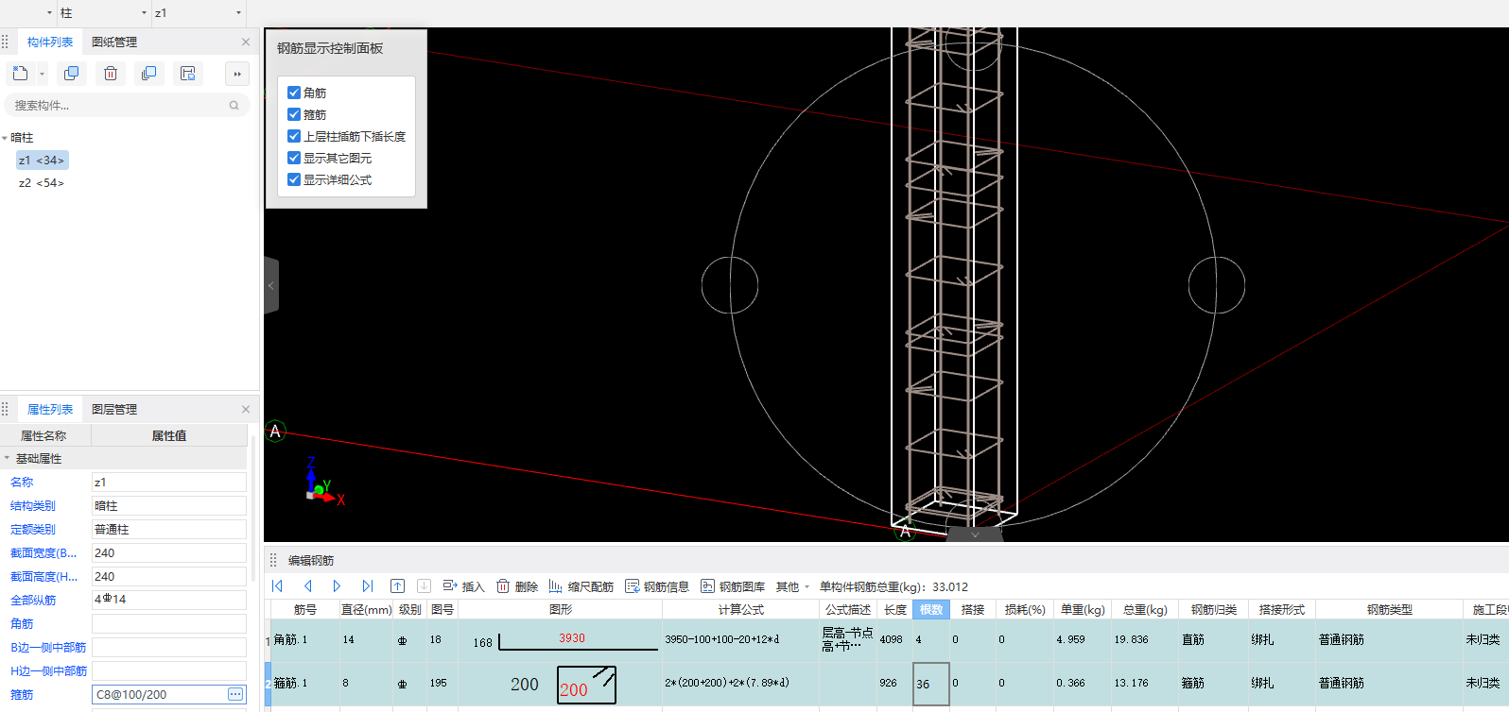Toggle 显示详细公式 checkbox
The height and width of the screenshot is (712, 1509).
[294, 179]
